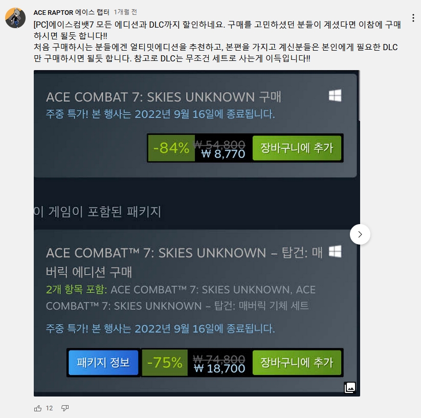Open 패키지 정보 package info button
Screen dimensions: 421x418
[x=103, y=363]
